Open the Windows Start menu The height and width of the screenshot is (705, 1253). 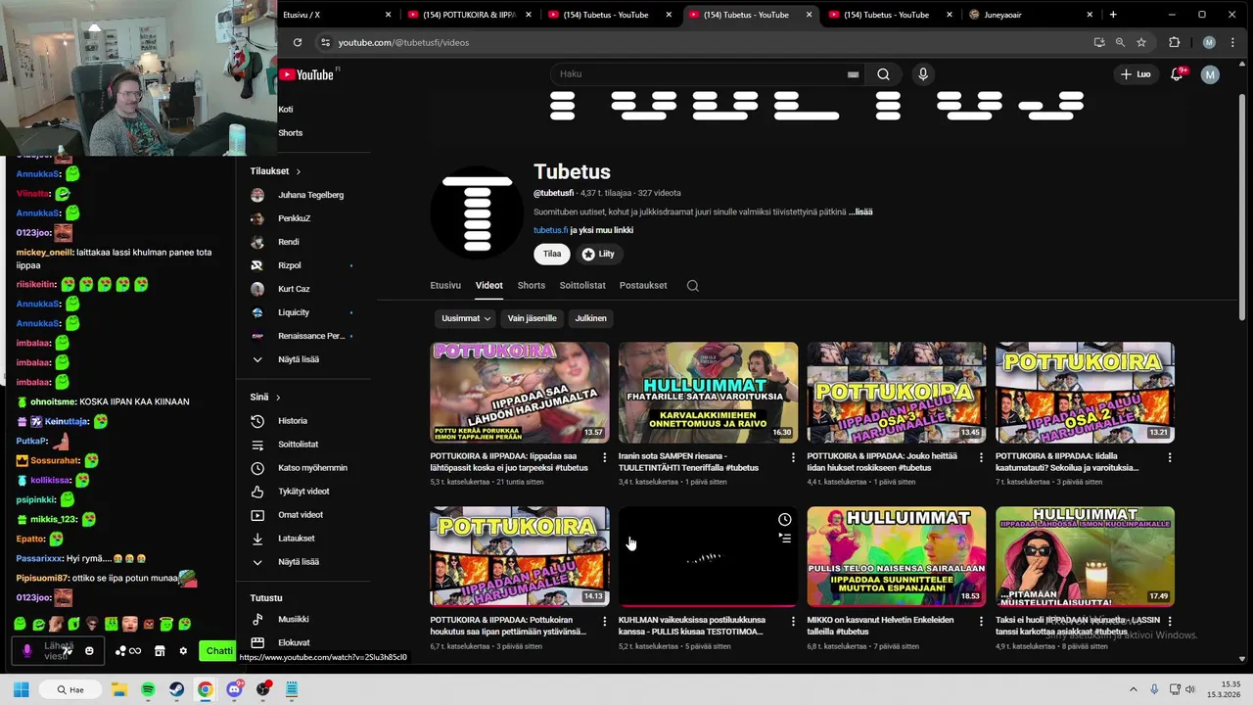pos(22,689)
